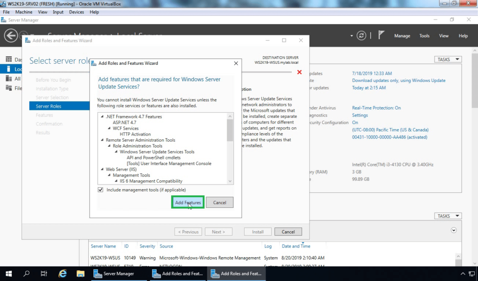Open VirtualBox Help menu
478x281 pixels.
pos(94,12)
